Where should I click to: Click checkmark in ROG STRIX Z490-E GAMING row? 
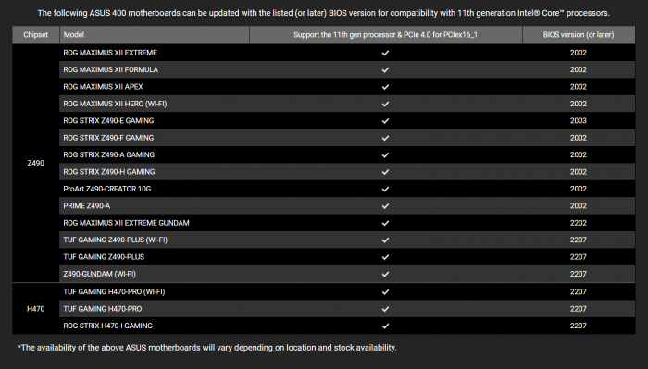[x=385, y=121]
